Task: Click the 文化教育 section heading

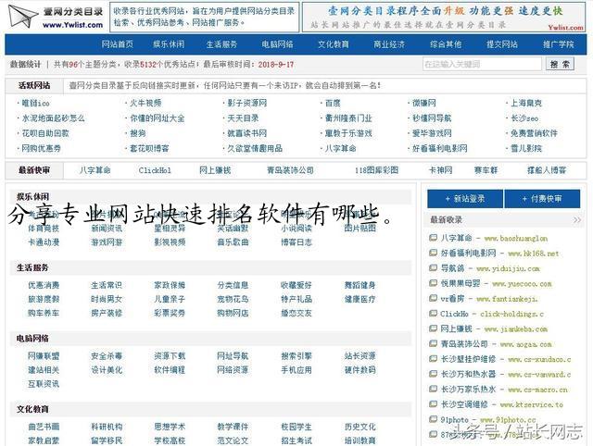Action: click(32, 409)
